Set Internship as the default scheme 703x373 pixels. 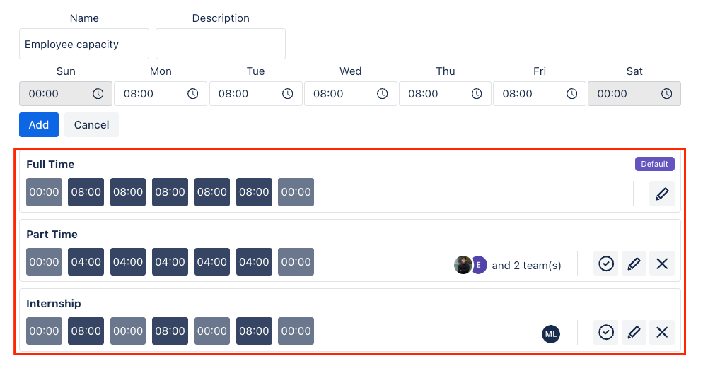tap(605, 332)
